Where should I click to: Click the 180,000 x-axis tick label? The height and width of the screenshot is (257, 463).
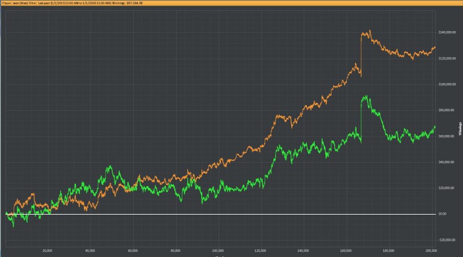click(x=388, y=250)
